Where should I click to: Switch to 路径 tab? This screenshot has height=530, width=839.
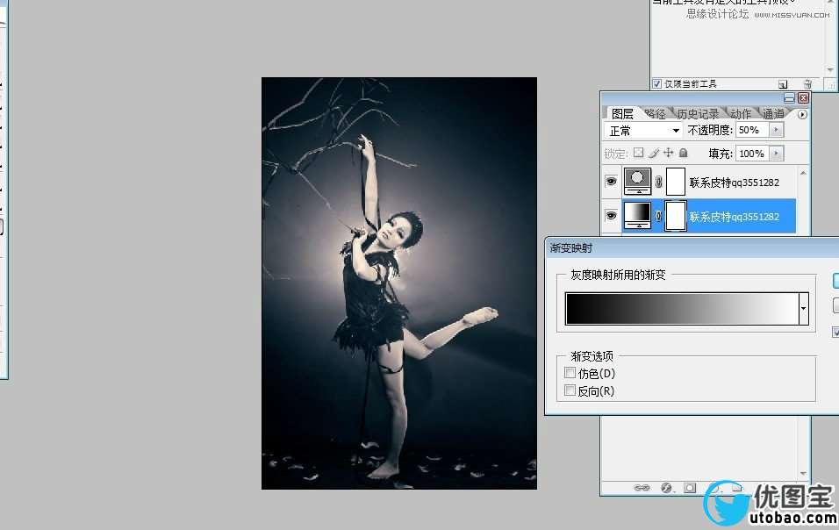(x=655, y=114)
